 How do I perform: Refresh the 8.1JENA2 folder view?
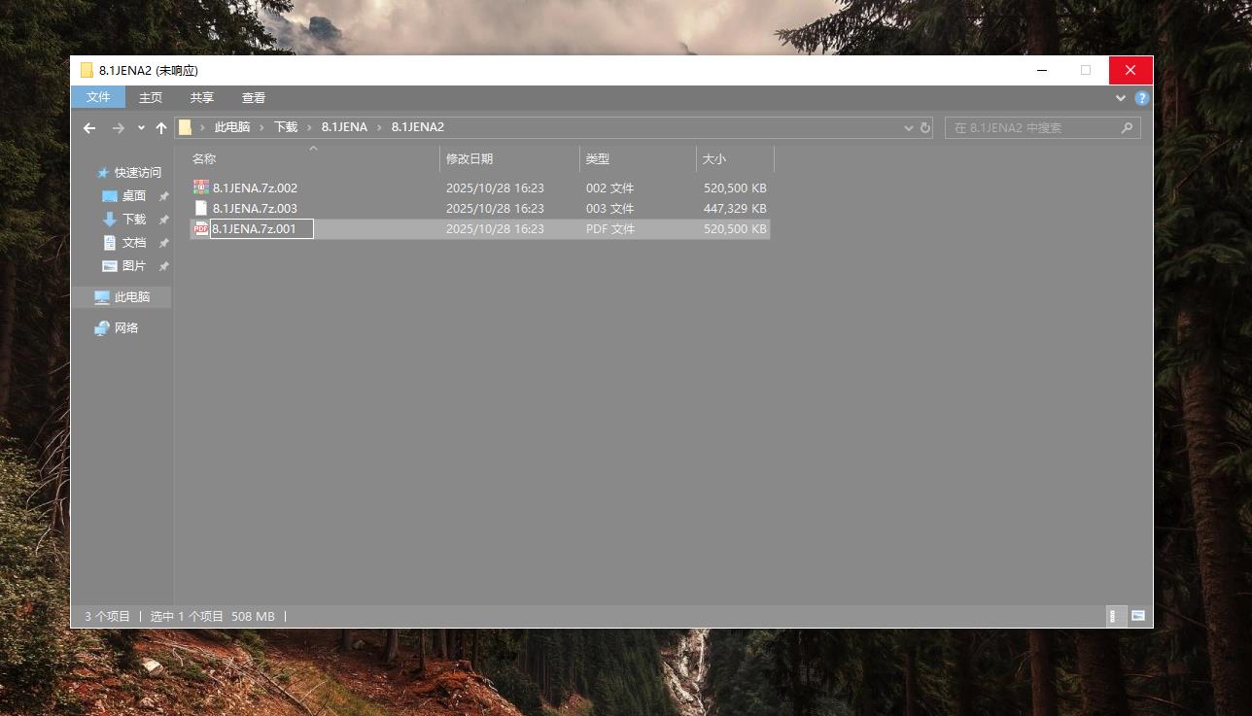(925, 127)
